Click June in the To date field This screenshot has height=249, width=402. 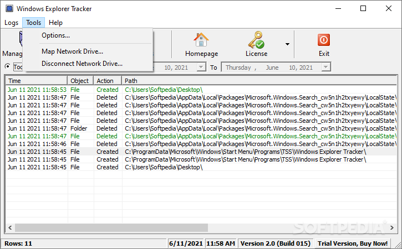point(272,68)
